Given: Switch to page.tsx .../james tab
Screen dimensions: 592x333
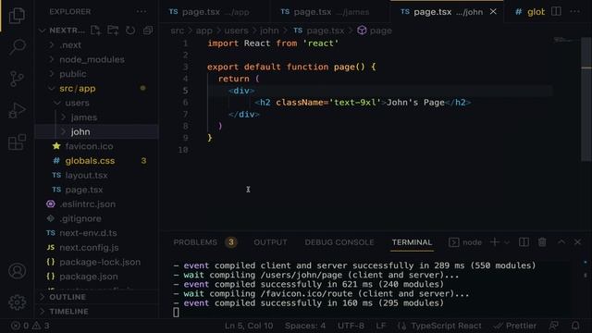Looking at the screenshot, I should [330, 12].
